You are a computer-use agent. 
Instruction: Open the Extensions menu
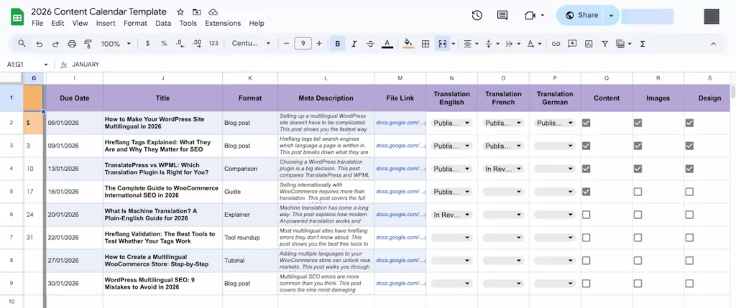tap(223, 24)
